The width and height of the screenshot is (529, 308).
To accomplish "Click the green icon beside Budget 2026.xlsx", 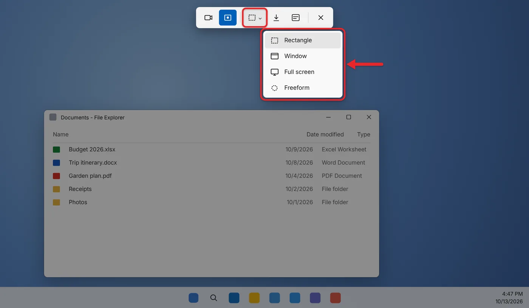I will click(x=57, y=149).
